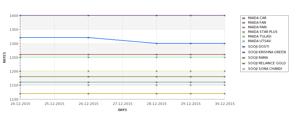Click the 1120 rate point on 30-12-2015
This screenshot has height=132, width=302.
click(x=225, y=94)
